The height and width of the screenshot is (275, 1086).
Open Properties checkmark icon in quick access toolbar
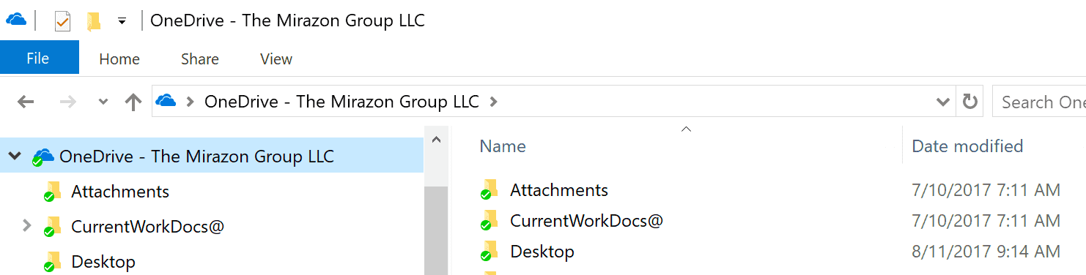point(62,21)
